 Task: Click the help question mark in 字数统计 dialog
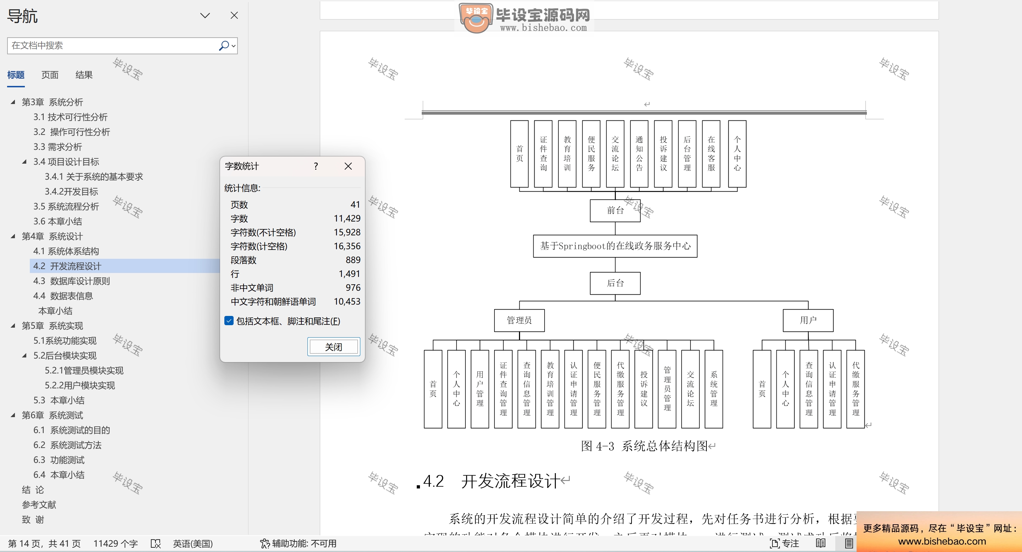point(316,166)
